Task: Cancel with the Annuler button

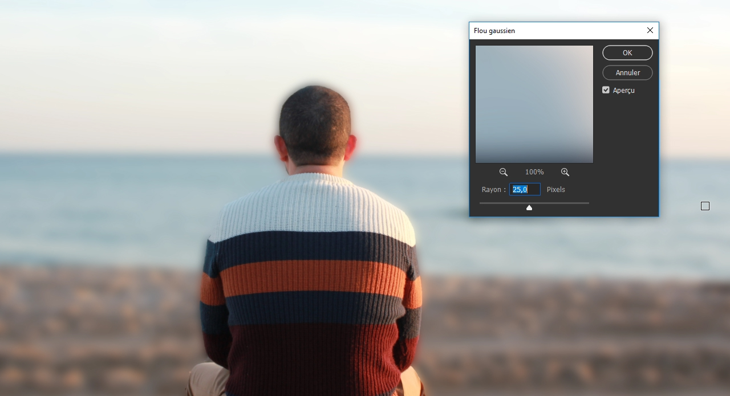Action: [627, 72]
